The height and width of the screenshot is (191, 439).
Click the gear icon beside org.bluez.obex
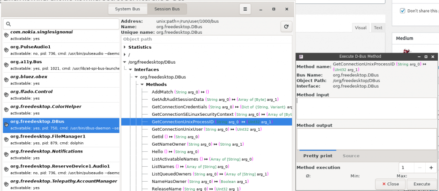tap(6, 79)
